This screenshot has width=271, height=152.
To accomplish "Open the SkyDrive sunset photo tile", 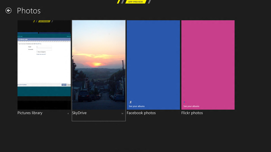I will click(x=99, y=65).
